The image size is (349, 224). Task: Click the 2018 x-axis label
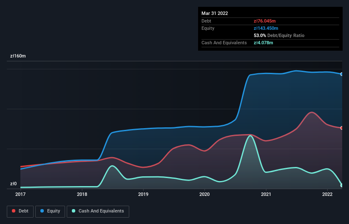pos(82,194)
